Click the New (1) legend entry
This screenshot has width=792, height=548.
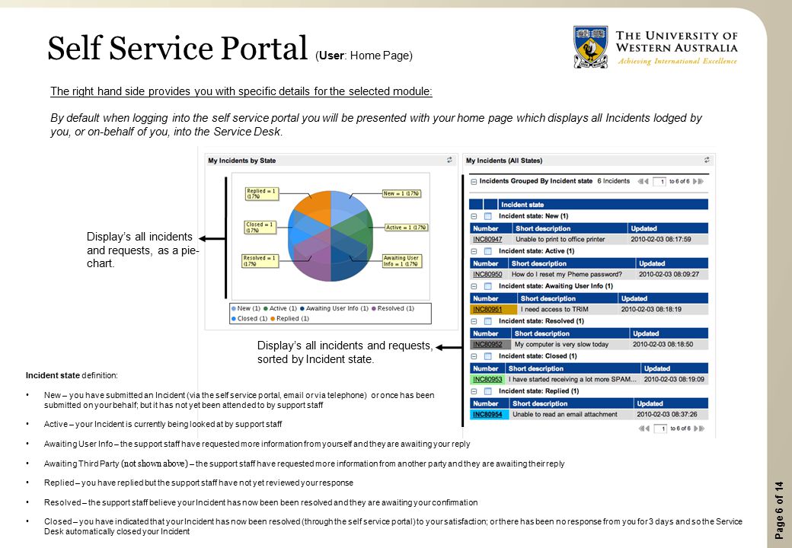(x=245, y=308)
